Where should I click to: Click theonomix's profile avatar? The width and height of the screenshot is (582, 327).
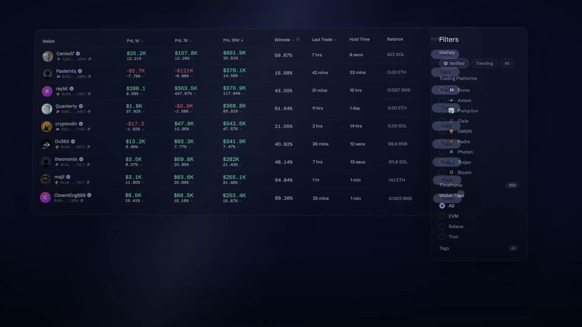click(x=46, y=162)
